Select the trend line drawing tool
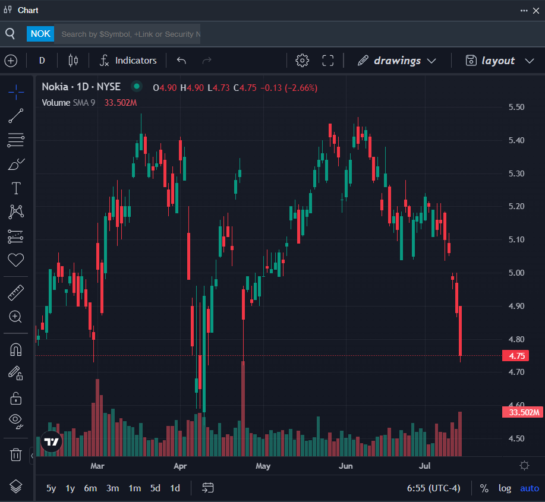The height and width of the screenshot is (502, 545). tap(16, 116)
